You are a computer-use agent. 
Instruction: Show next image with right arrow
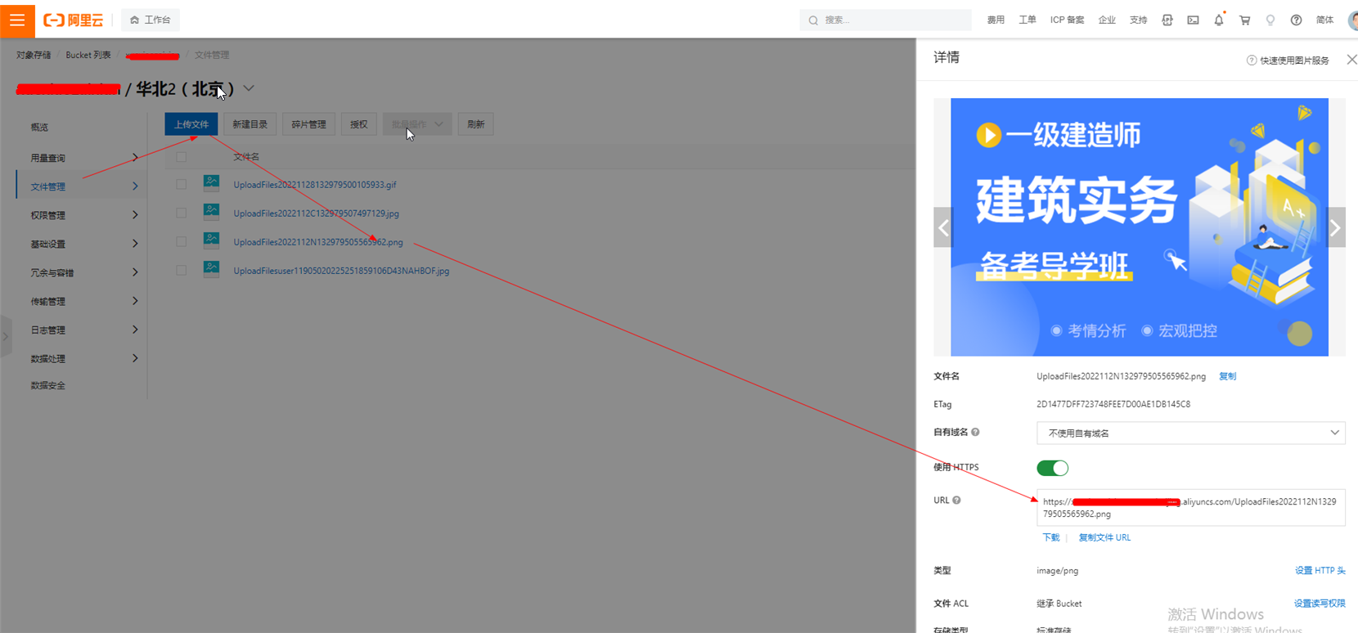click(1335, 228)
